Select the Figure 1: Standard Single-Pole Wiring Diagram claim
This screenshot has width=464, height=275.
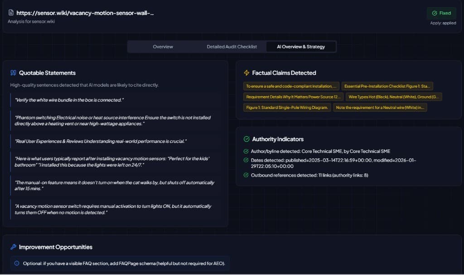(x=288, y=107)
